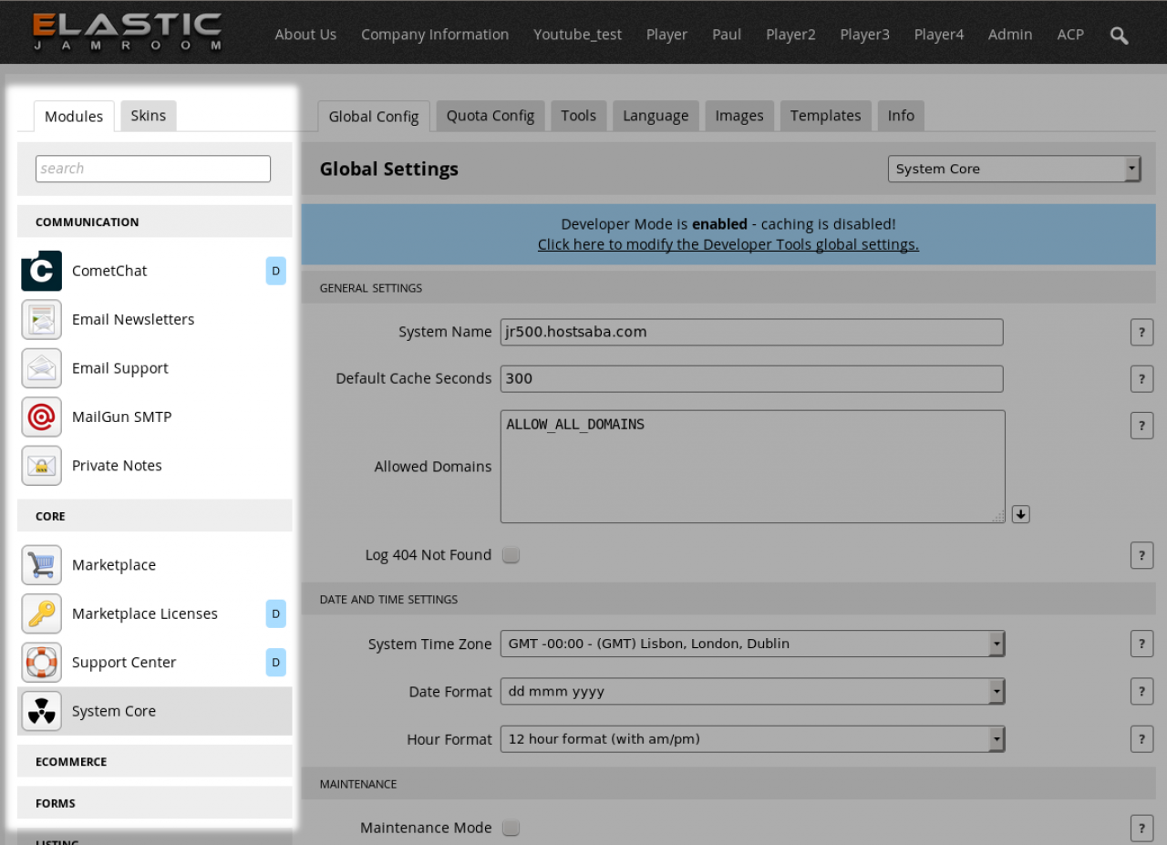1167x845 pixels.
Task: Enable the Log 404 Not Found checkbox
Action: 511,555
